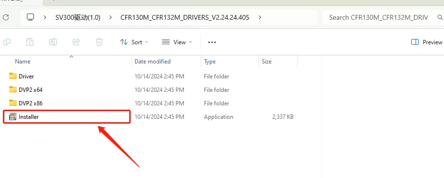This screenshot has height=178, width=444.
Task: Click the DVP2 x86 folder icon
Action: click(x=13, y=103)
